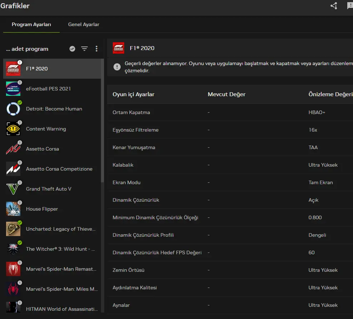Image resolution: width=353 pixels, height=319 pixels.
Task: Click the Oyun içi Ayarlar column header
Action: point(133,94)
